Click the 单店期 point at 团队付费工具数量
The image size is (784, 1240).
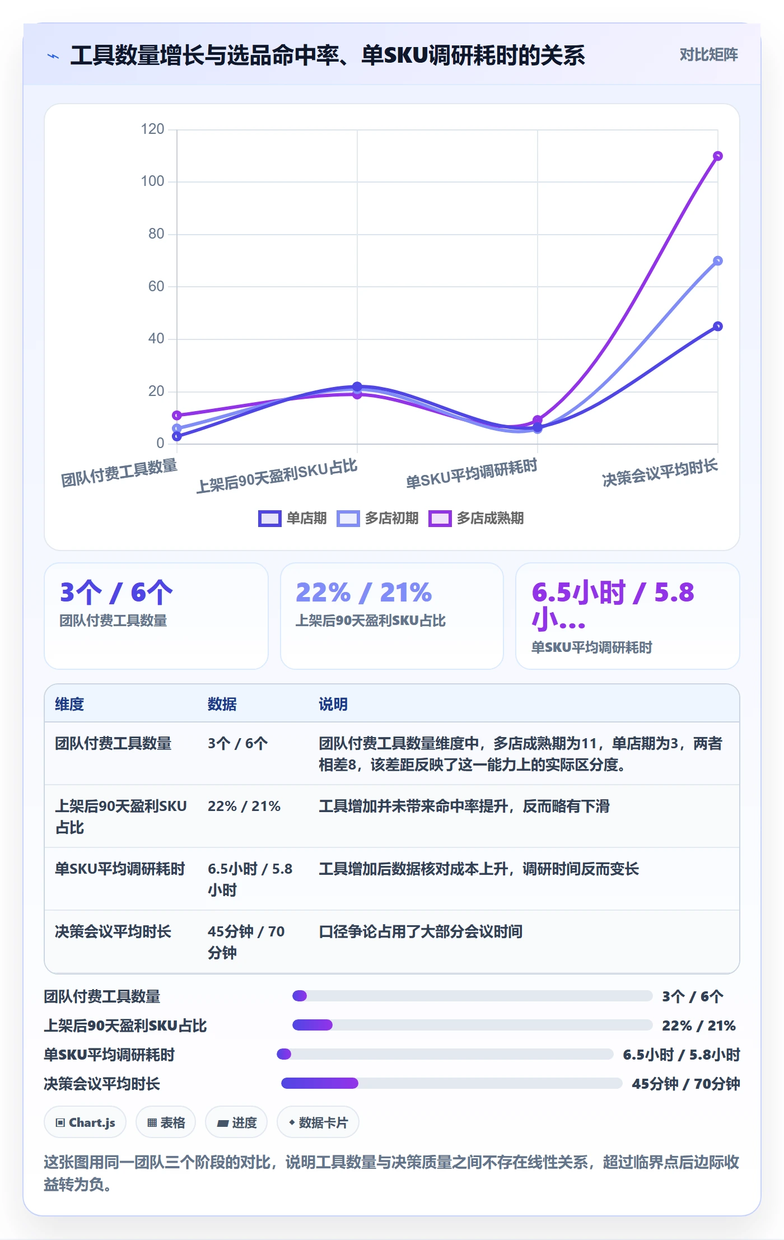coord(177,436)
